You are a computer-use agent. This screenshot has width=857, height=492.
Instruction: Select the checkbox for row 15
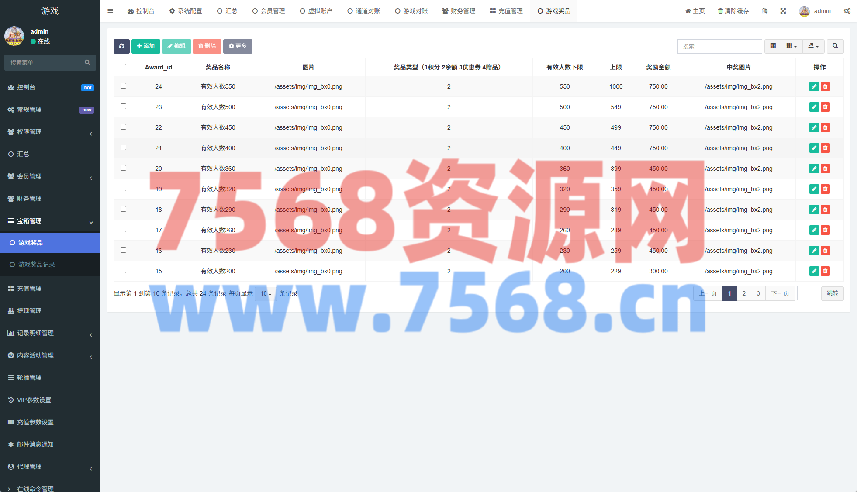point(123,271)
